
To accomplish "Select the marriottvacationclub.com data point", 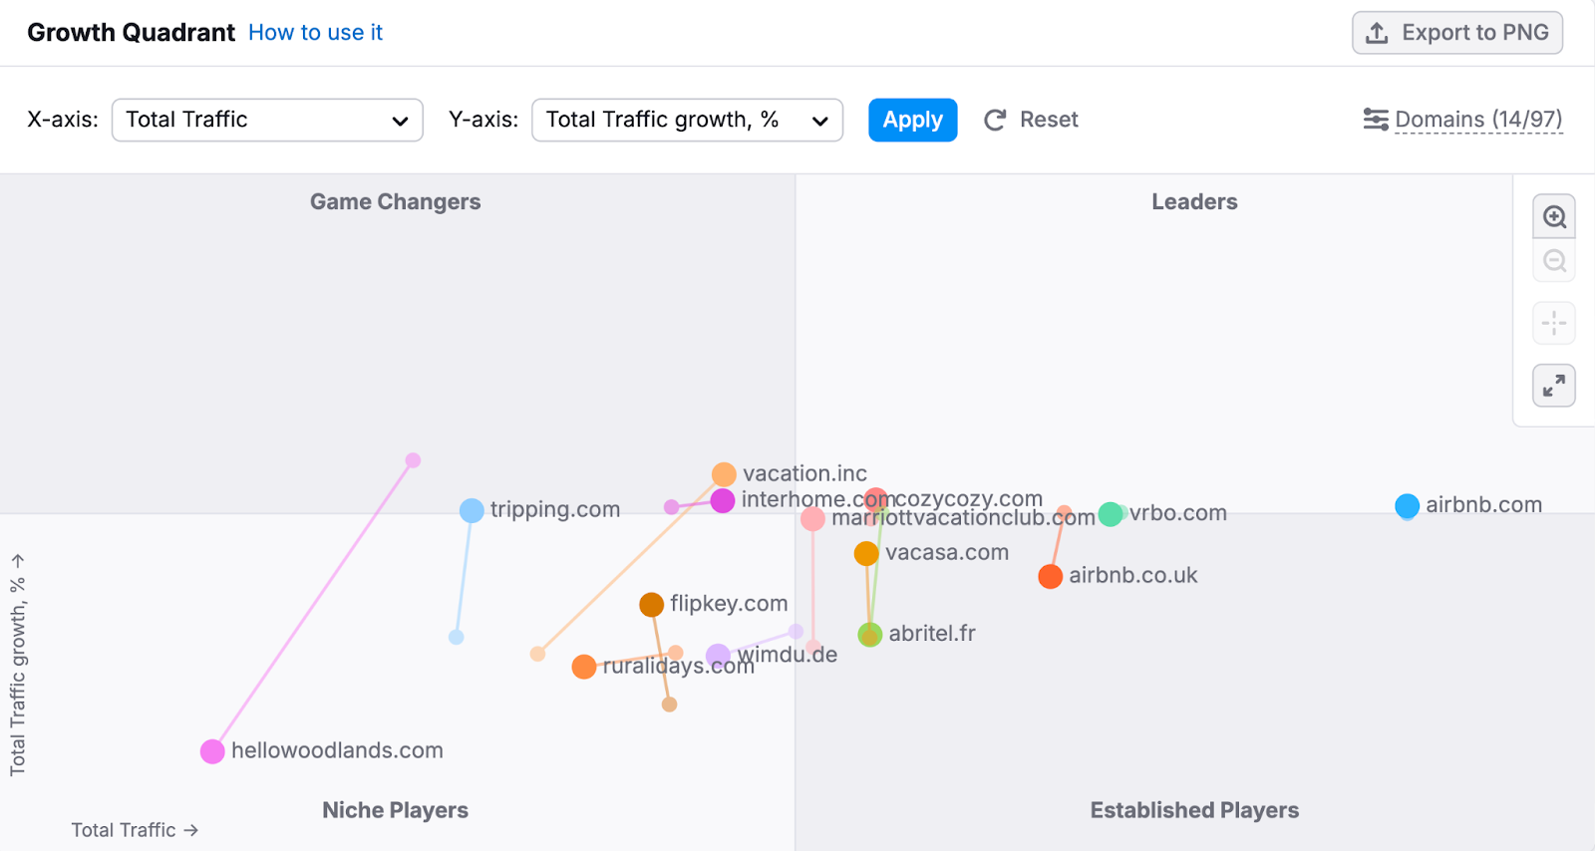I will click(x=812, y=518).
